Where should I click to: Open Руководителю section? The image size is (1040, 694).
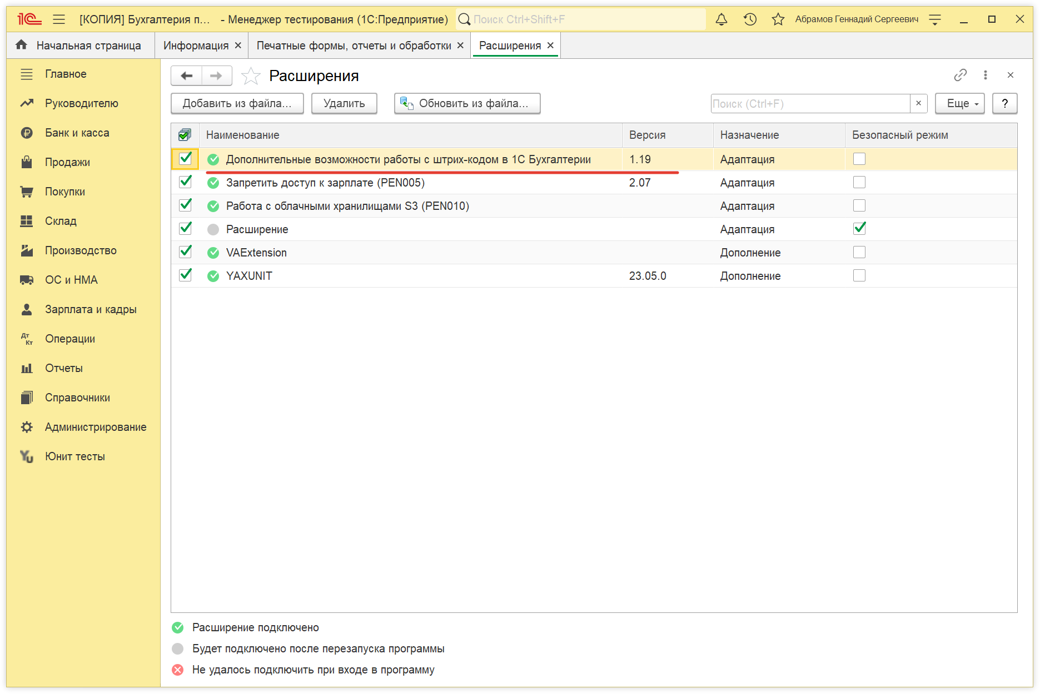81,103
